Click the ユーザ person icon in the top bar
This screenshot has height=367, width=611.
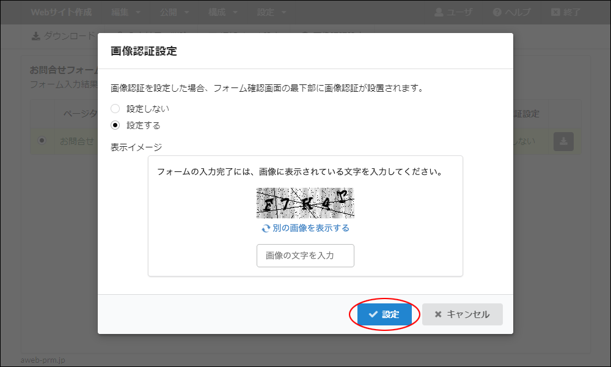[x=439, y=12]
